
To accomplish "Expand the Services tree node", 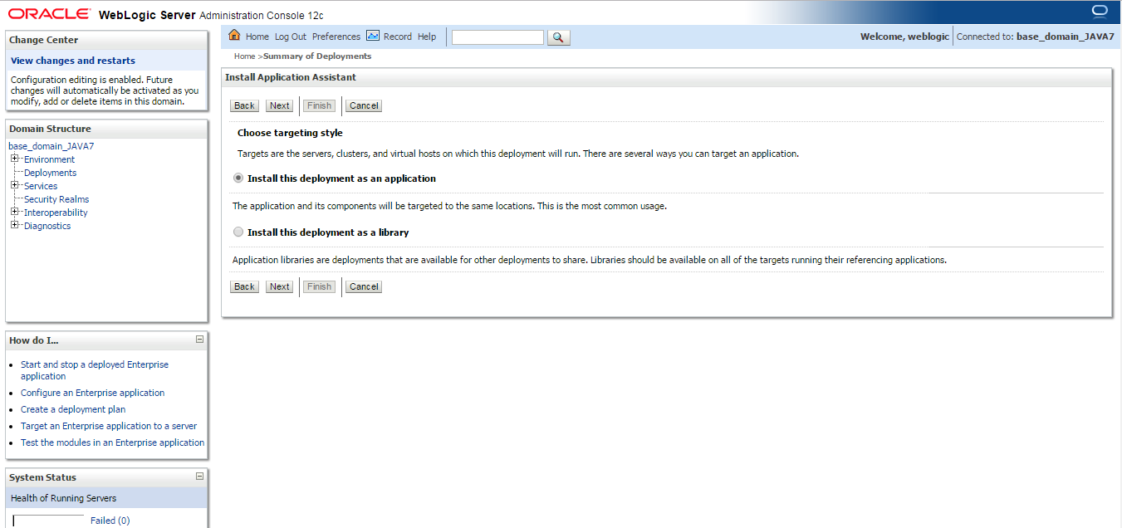I will click(x=14, y=185).
